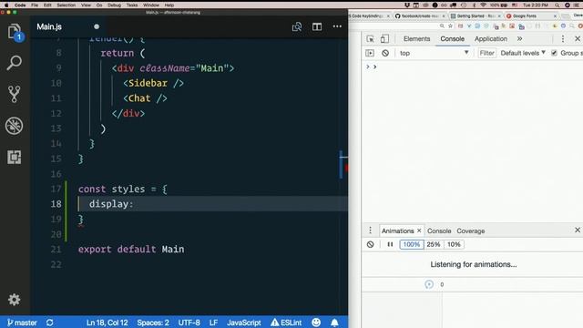
Task: Open the Code menu in the macOS menu bar
Action: (20, 5)
